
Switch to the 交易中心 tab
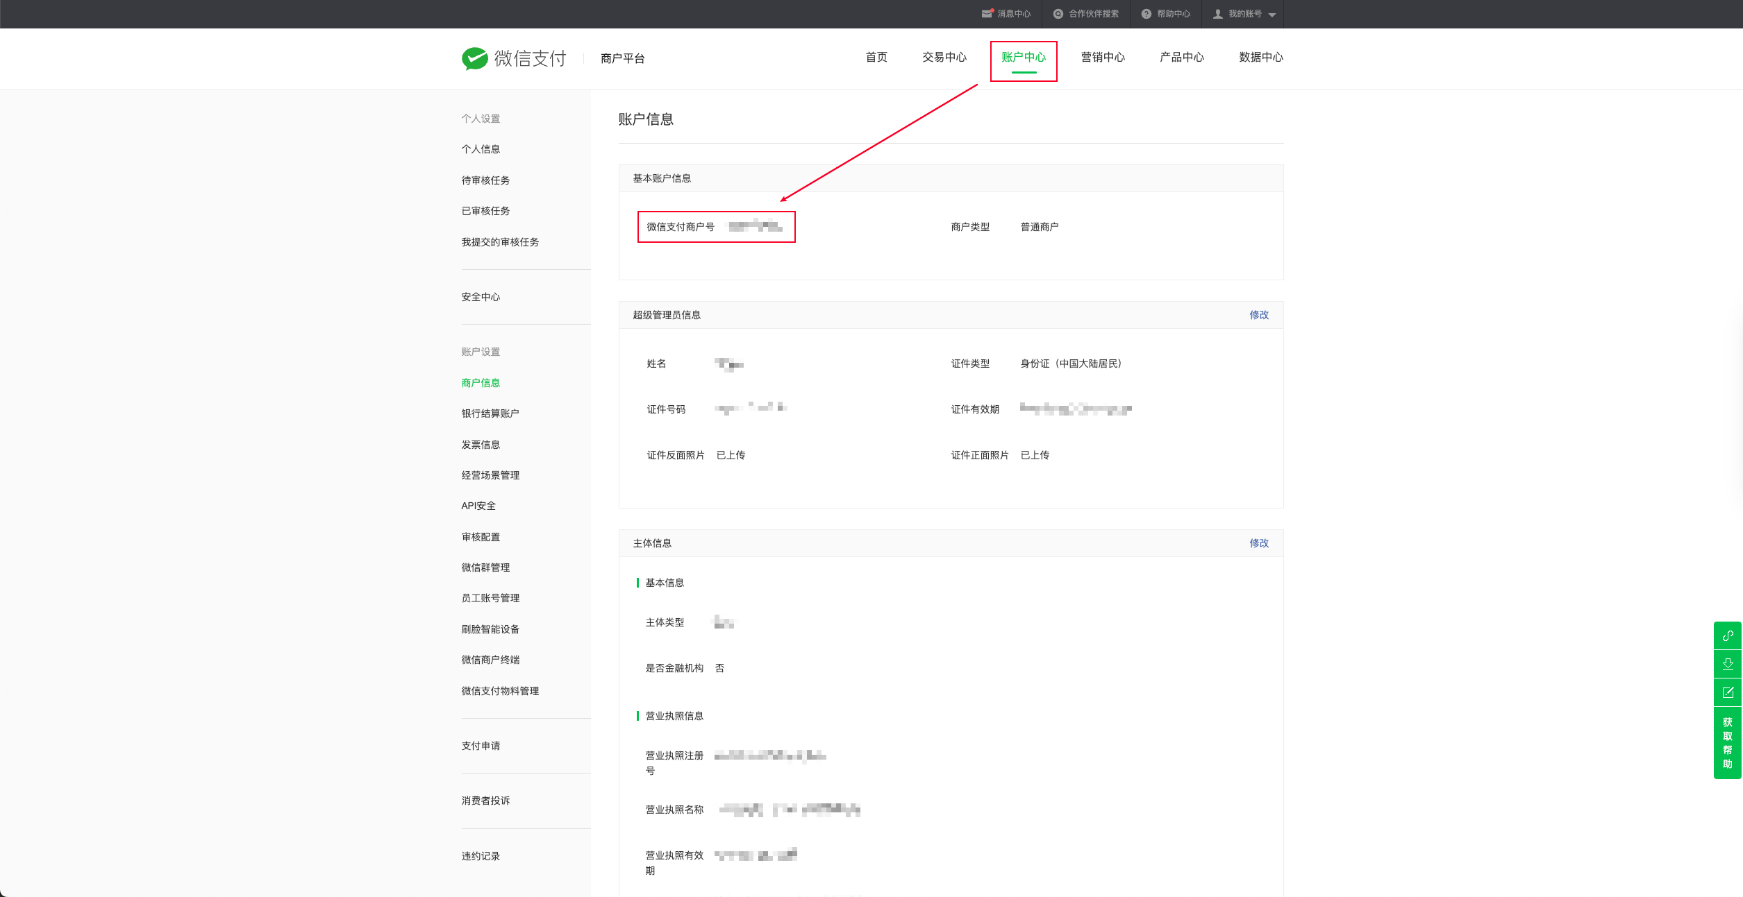[944, 58]
